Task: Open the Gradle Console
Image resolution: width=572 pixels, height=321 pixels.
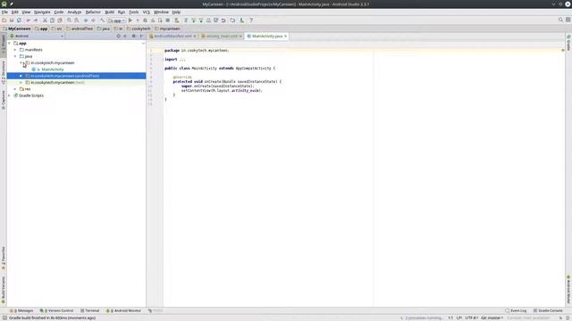Action: (548, 311)
